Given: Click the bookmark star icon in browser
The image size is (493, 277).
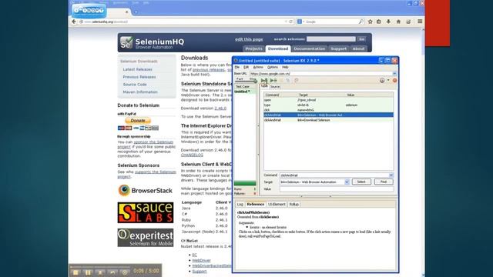Looking at the screenshot, I should coord(371,22).
